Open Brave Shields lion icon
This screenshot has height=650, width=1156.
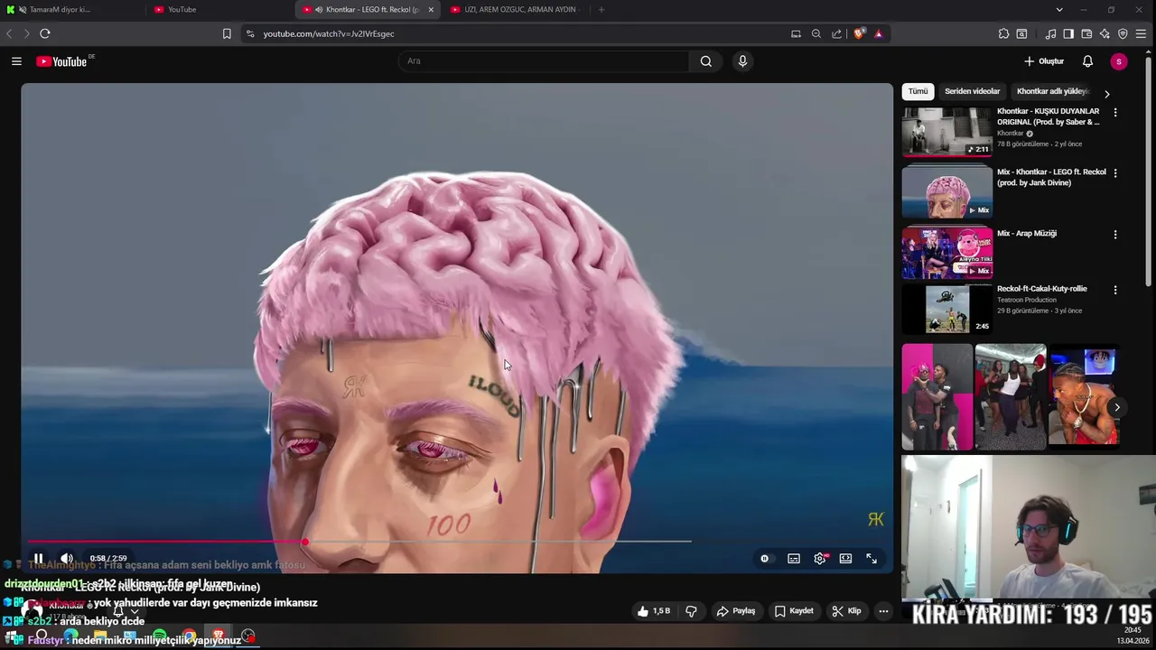tap(859, 33)
